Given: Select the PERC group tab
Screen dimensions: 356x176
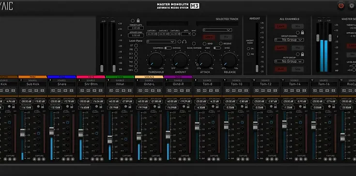Looking at the screenshot, I should click(33, 77).
